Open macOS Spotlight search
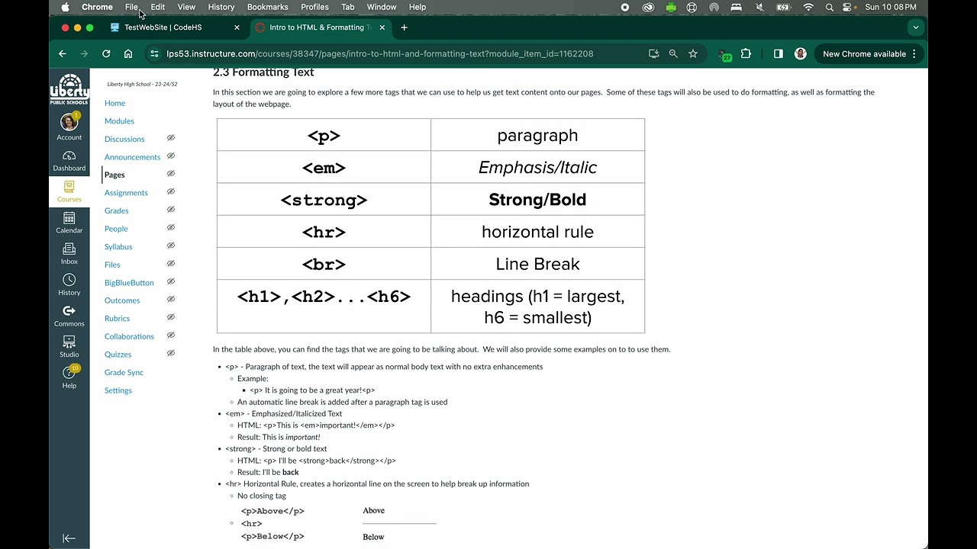This screenshot has height=549, width=977. (829, 7)
